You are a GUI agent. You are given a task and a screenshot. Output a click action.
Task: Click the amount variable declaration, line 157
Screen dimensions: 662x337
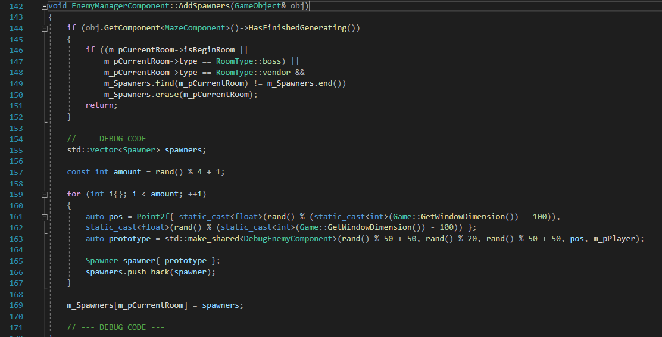127,172
